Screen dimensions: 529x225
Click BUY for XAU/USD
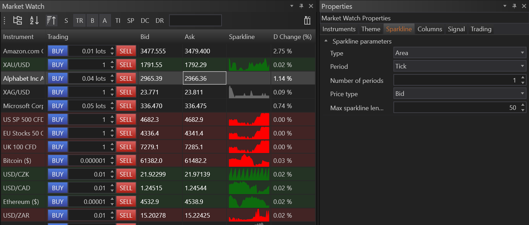[57, 65]
